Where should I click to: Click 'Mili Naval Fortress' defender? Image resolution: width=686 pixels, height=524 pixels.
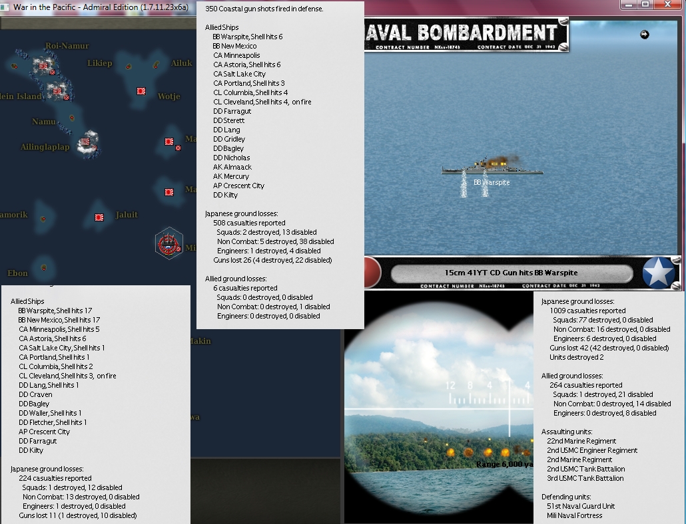(574, 516)
